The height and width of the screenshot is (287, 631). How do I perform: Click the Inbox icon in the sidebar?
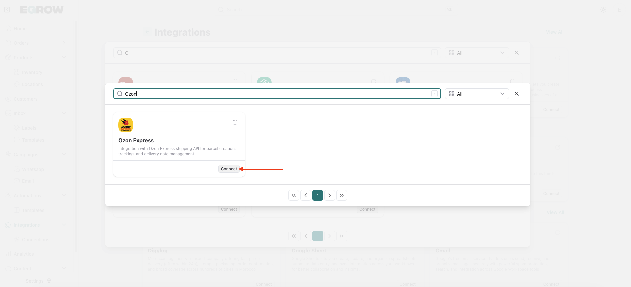9,113
